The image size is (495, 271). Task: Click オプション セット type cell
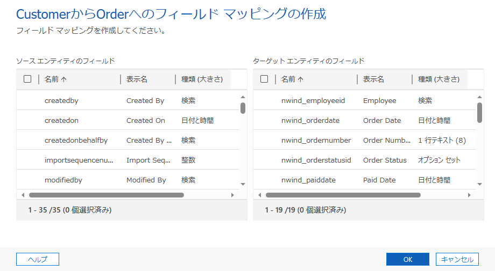pos(439,160)
